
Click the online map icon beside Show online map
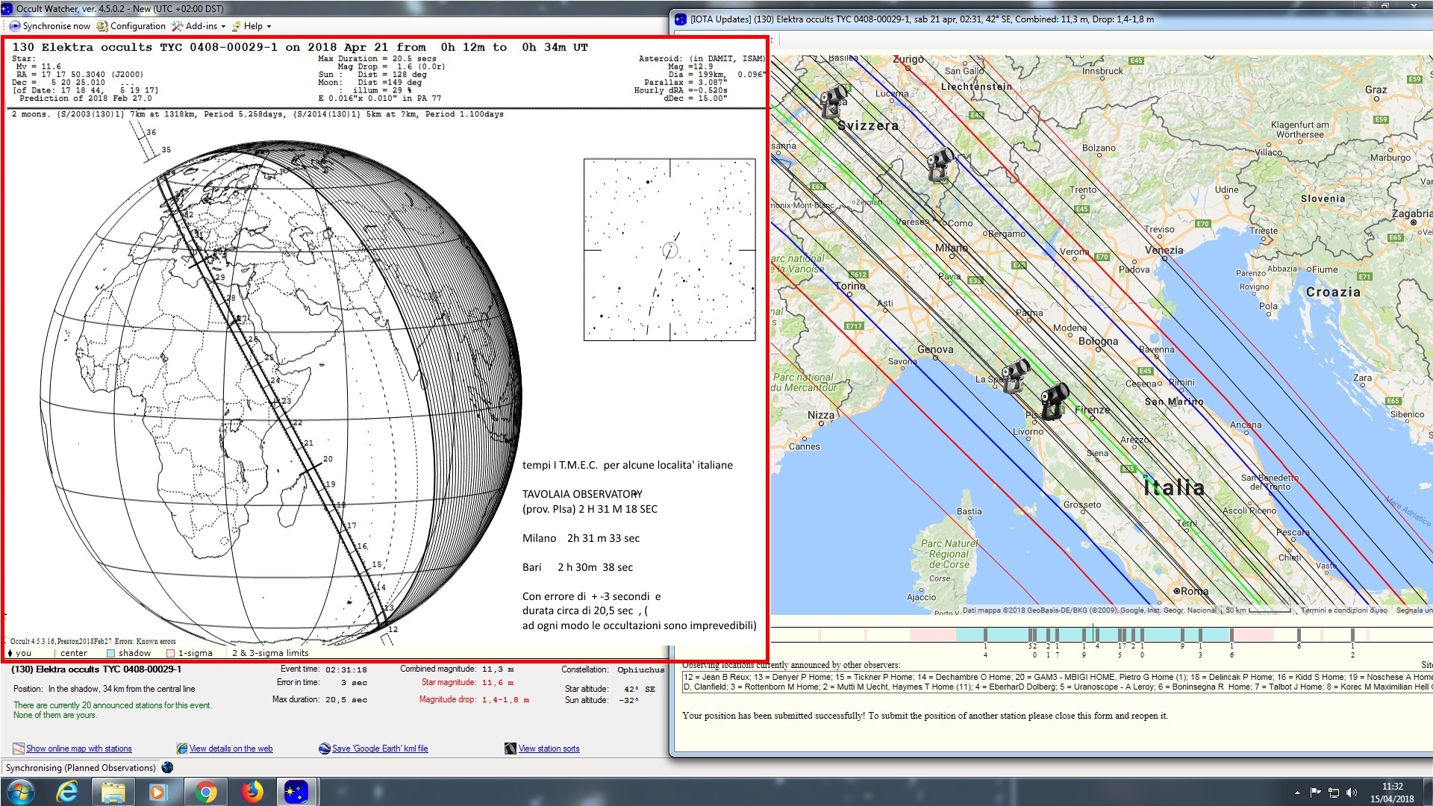pyautogui.click(x=19, y=749)
